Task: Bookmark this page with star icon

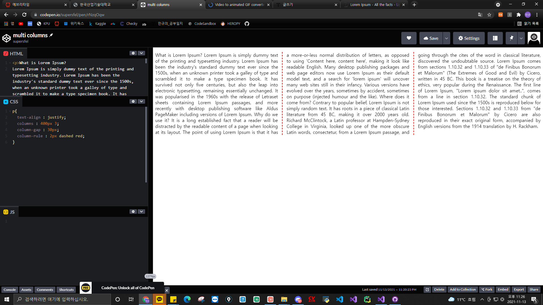Action: [x=489, y=15]
